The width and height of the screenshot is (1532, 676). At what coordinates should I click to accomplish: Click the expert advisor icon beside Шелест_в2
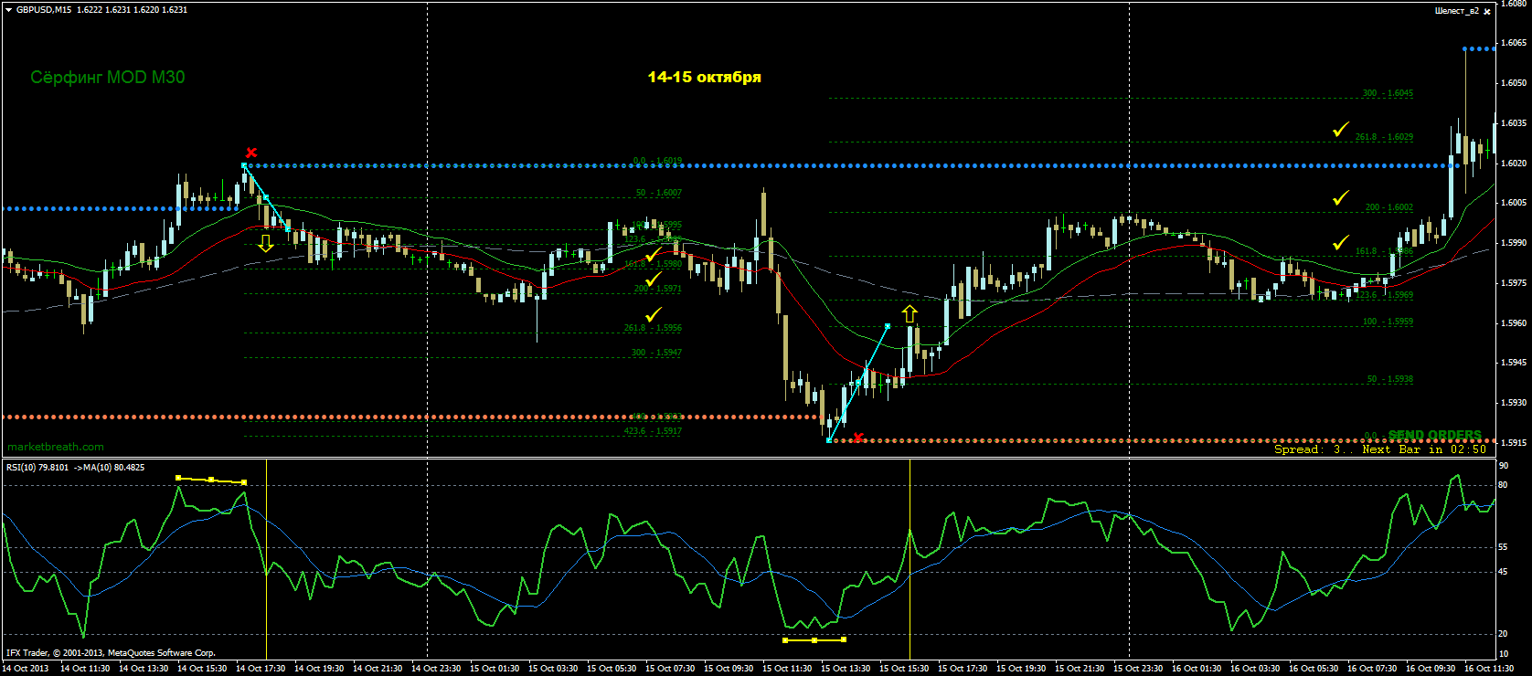(1488, 11)
